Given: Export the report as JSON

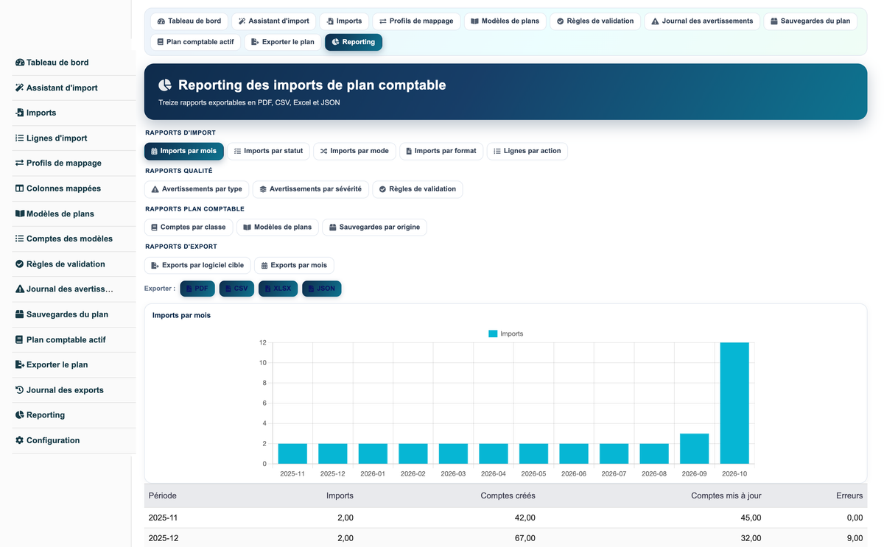Looking at the screenshot, I should [x=321, y=289].
